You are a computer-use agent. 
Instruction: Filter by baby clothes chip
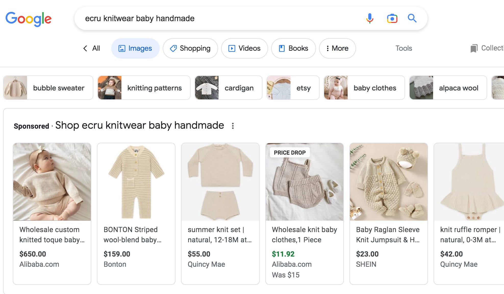pyautogui.click(x=364, y=88)
